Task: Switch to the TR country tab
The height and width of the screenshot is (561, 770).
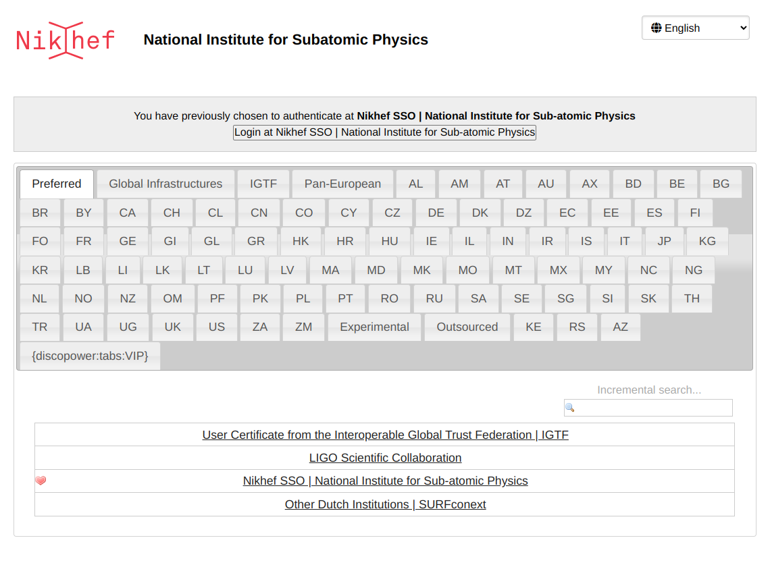Action: (40, 327)
